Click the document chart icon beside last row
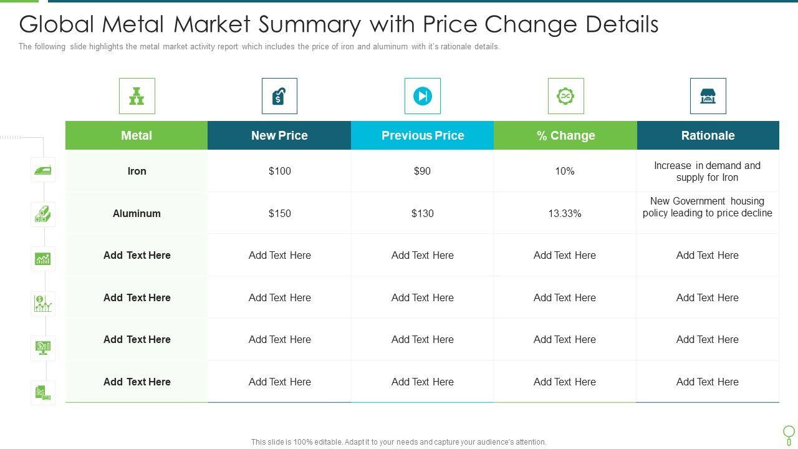 coord(43,393)
